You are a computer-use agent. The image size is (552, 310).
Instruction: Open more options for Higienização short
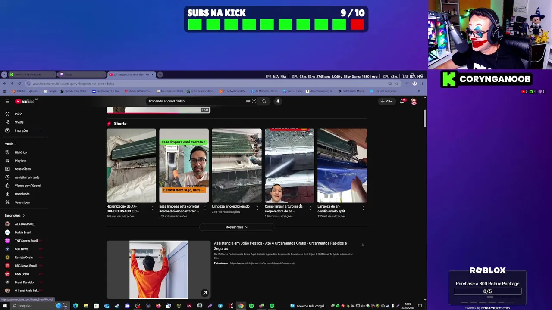click(152, 208)
